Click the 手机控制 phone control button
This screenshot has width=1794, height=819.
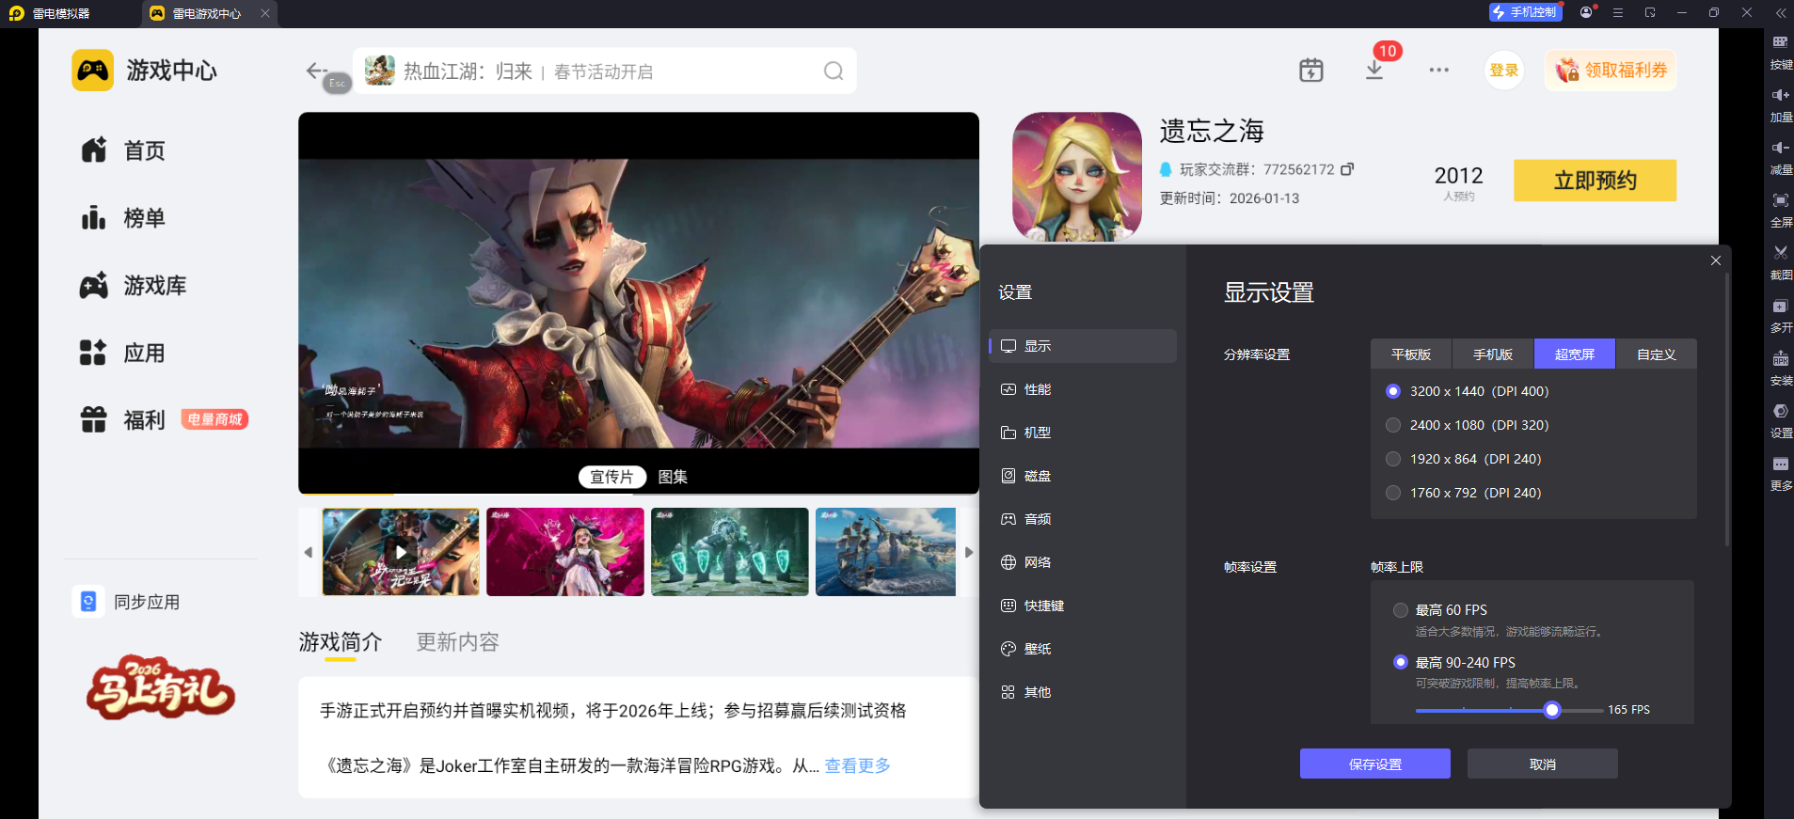point(1525,12)
